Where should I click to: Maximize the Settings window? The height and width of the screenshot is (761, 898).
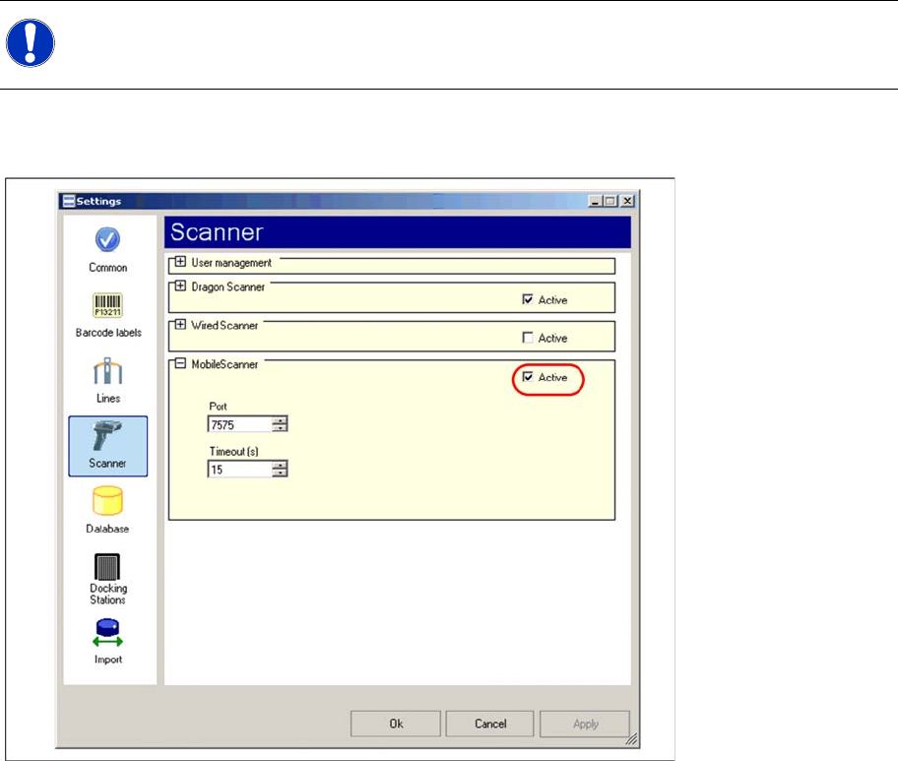point(609,201)
